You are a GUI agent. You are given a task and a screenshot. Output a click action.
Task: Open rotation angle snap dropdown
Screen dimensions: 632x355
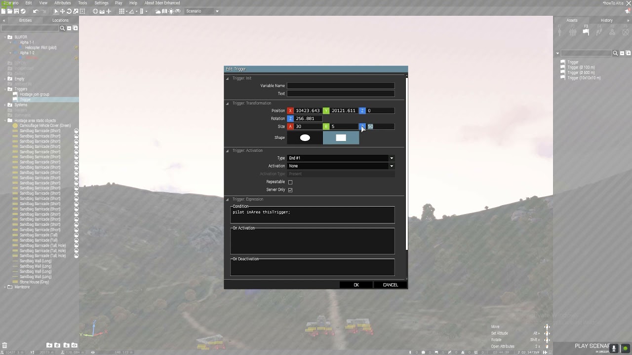[x=137, y=11]
